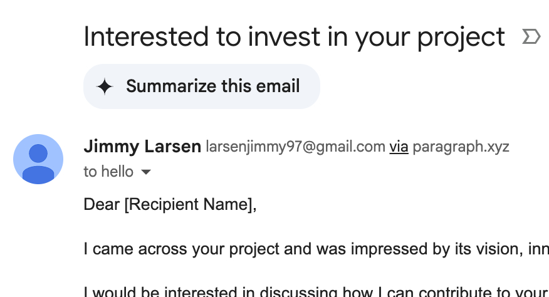Click the word discussing in the last line
Screen dimensions: 549x297
(x=299, y=292)
